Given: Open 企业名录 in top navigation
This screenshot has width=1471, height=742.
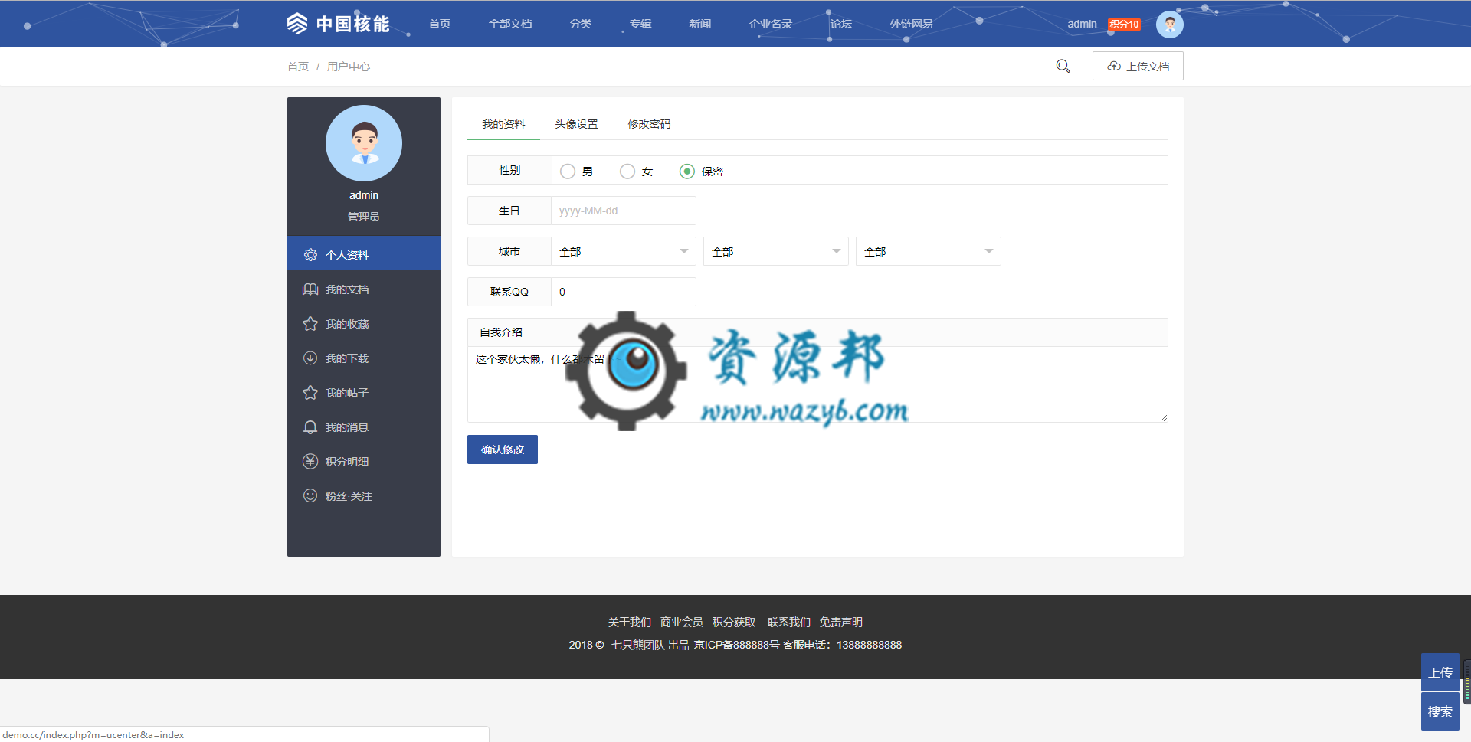Looking at the screenshot, I should (771, 24).
